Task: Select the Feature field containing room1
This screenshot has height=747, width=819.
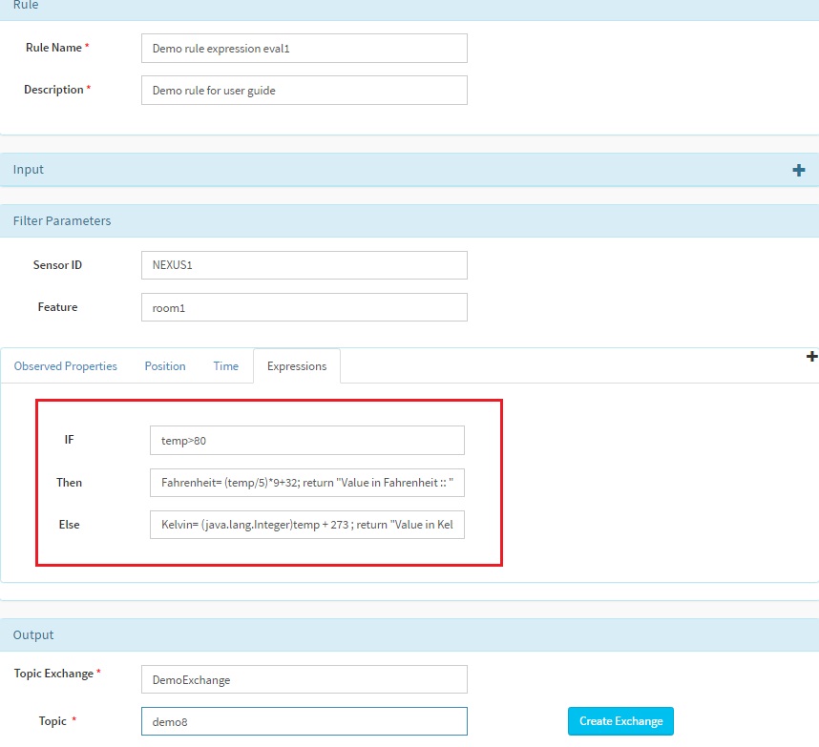Action: pos(304,307)
